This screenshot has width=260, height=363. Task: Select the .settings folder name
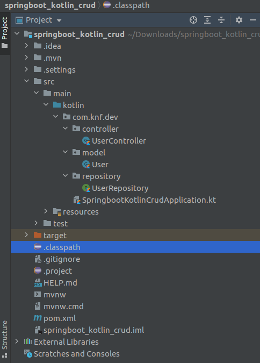point(60,70)
